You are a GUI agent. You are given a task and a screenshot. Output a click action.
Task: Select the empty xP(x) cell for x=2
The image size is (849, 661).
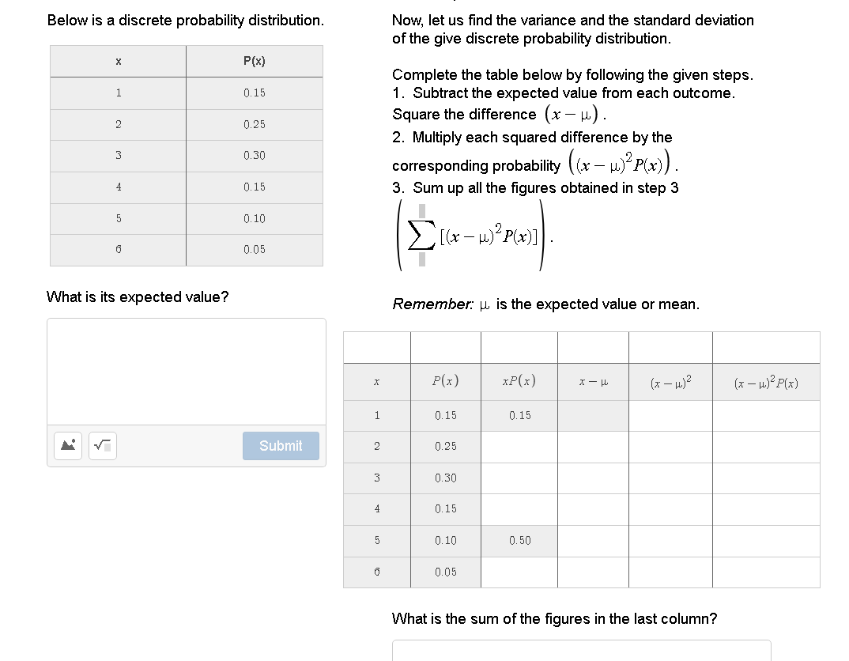point(519,446)
